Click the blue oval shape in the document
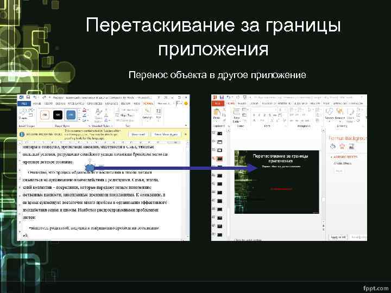 point(90,168)
